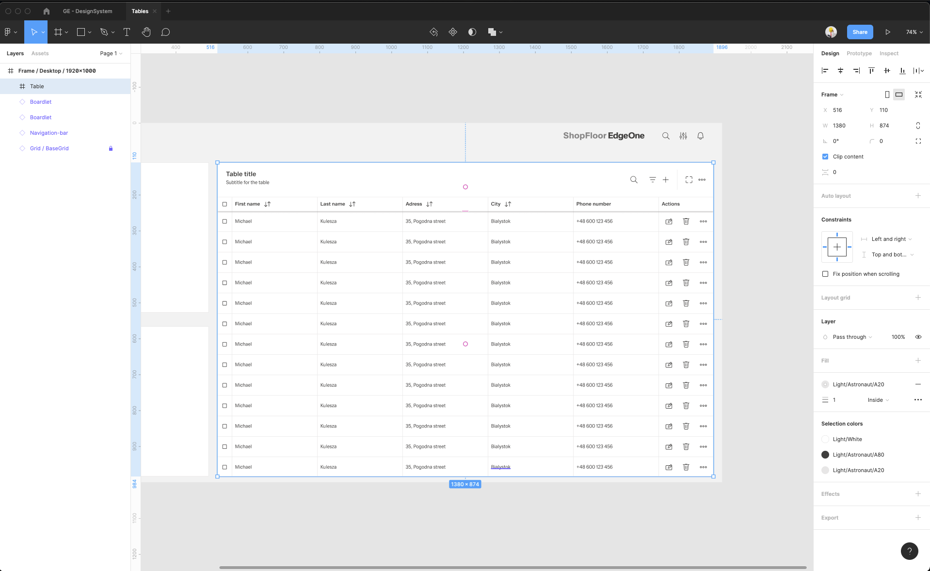
Task: Click the Create component icon
Action: click(452, 32)
